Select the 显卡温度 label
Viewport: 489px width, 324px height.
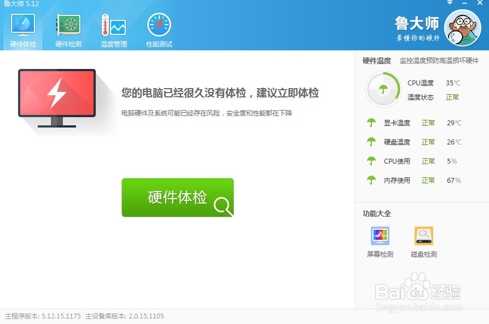[x=397, y=123]
